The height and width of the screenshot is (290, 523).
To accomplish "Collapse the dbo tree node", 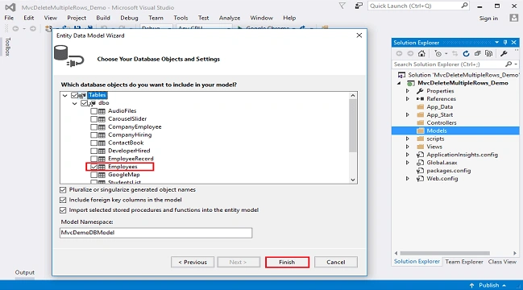I will [x=75, y=103].
